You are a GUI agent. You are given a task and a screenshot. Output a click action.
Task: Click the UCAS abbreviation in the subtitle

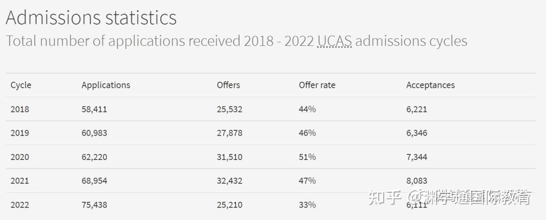coord(334,41)
